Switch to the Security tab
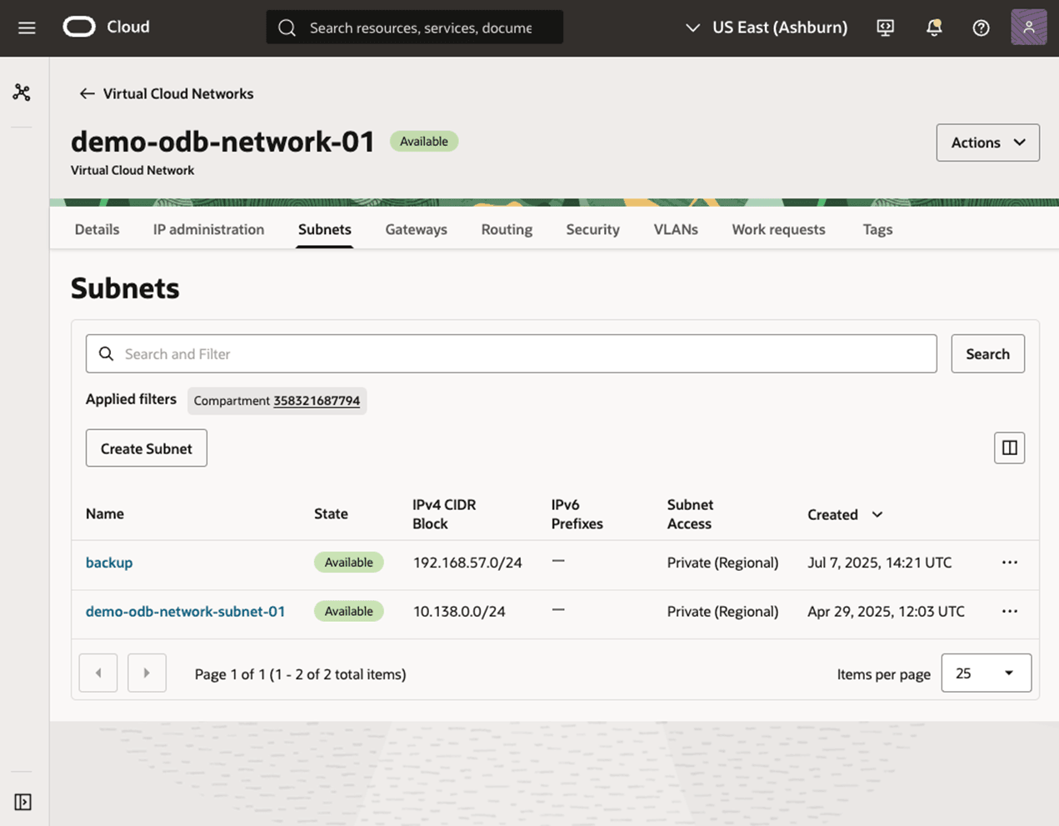Viewport: 1059px width, 826px height. (x=592, y=229)
